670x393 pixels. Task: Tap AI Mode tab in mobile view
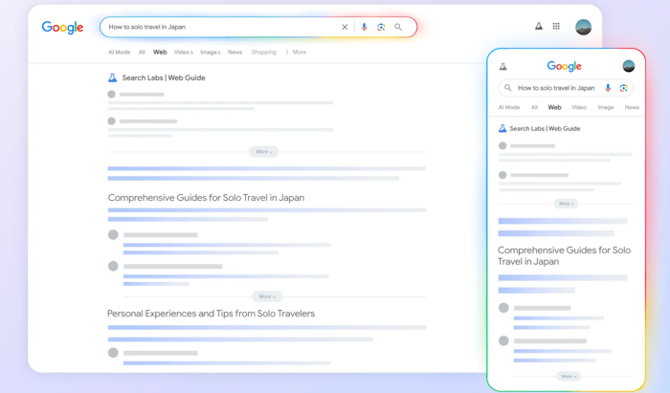click(x=509, y=107)
